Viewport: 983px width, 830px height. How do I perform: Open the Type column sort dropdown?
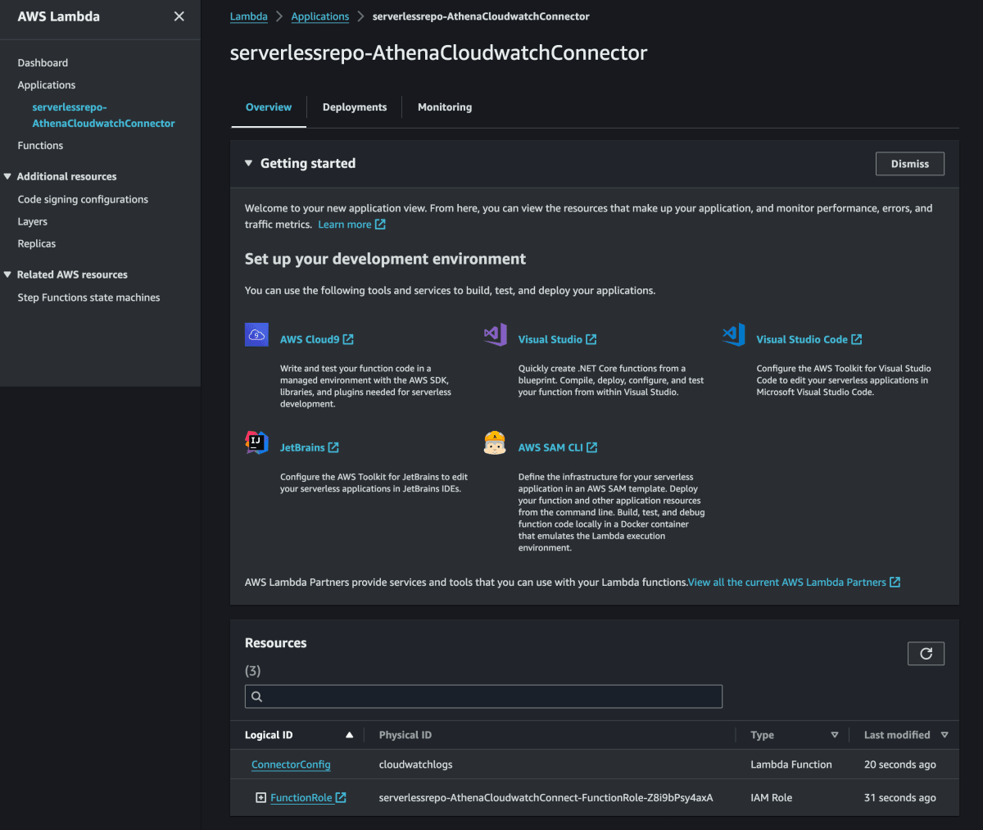click(835, 735)
